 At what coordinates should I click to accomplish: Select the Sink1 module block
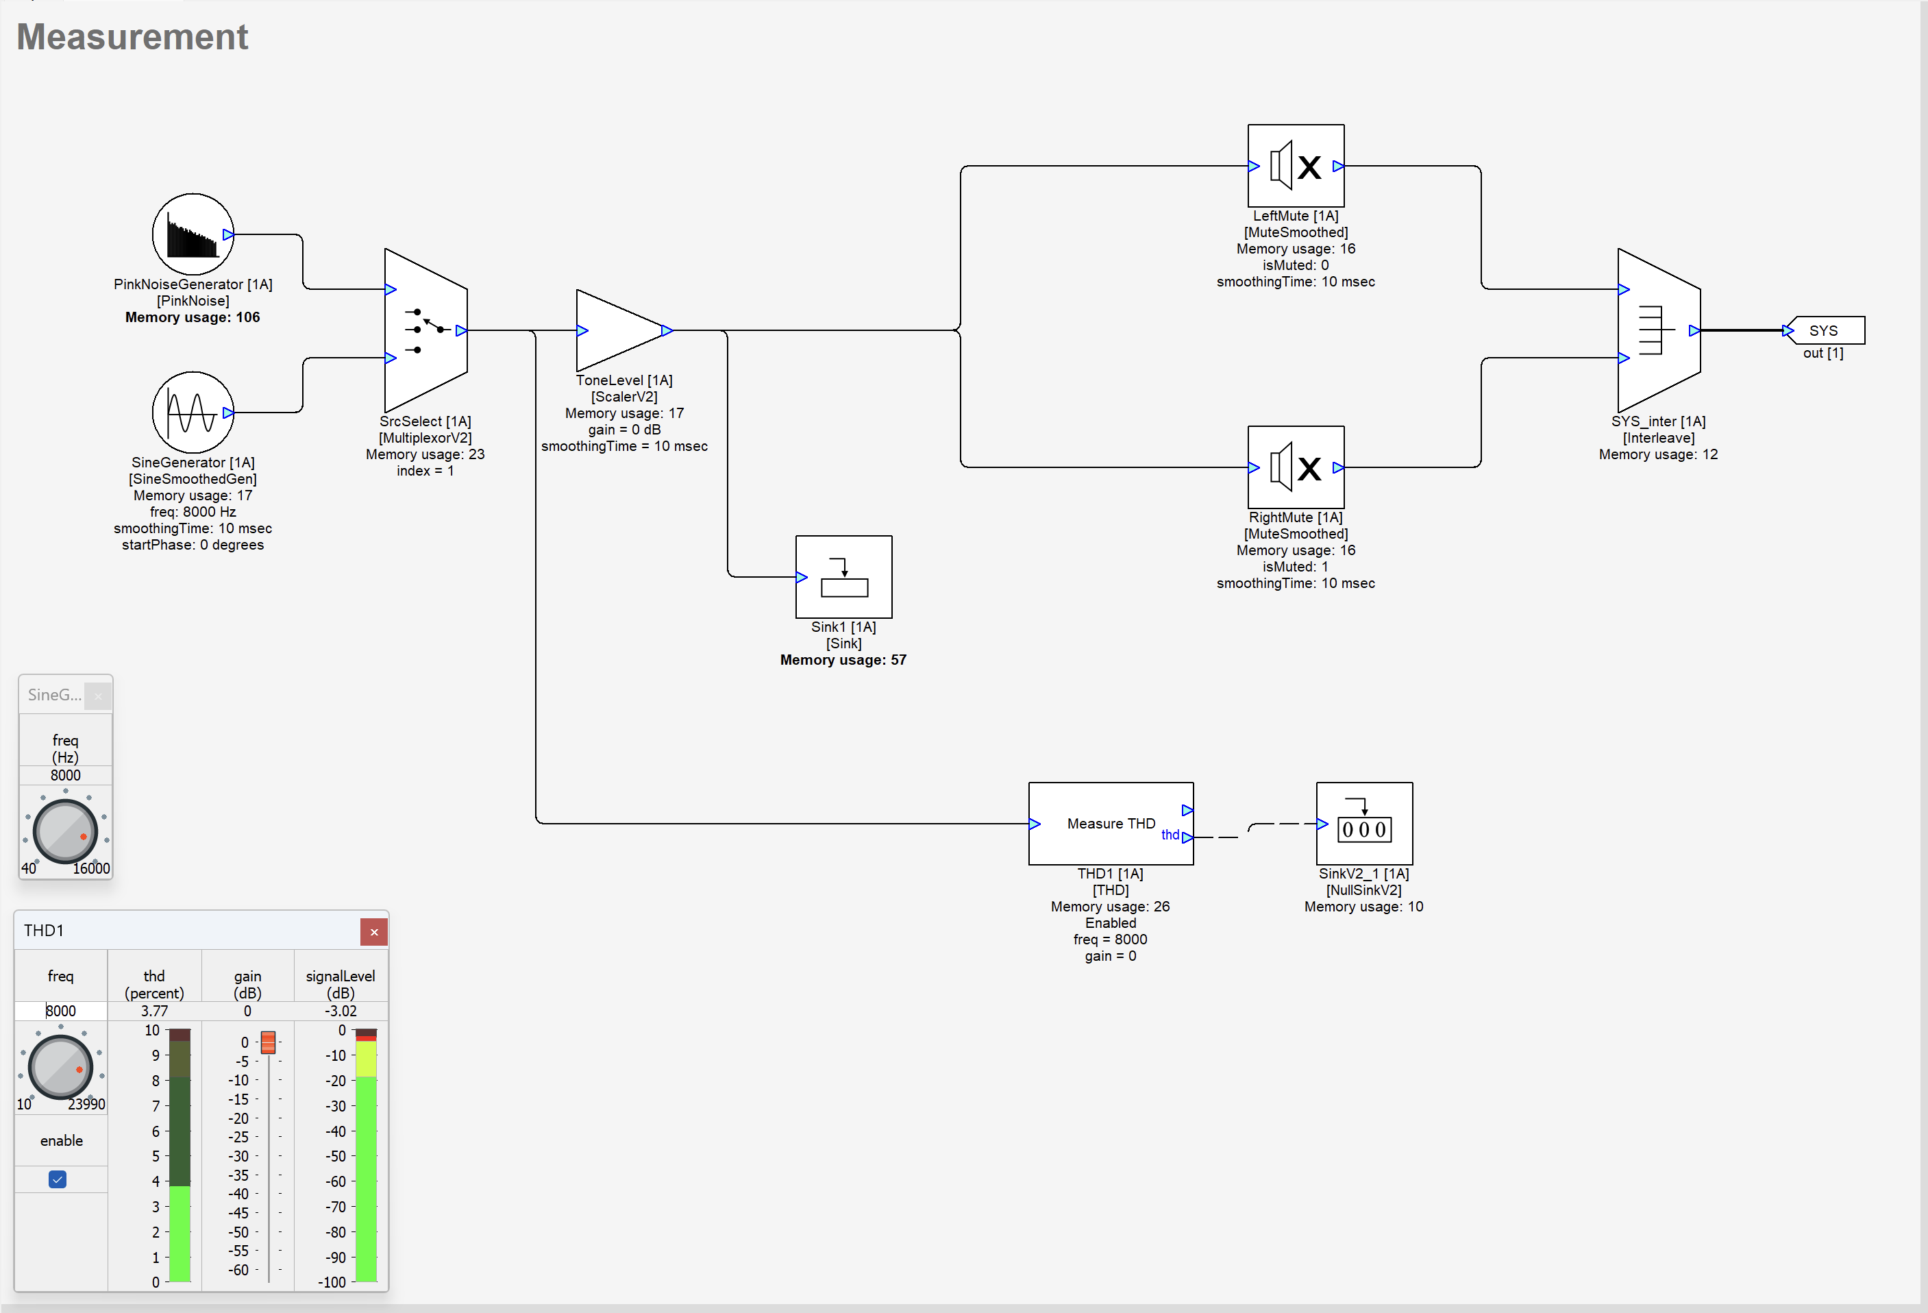point(843,577)
